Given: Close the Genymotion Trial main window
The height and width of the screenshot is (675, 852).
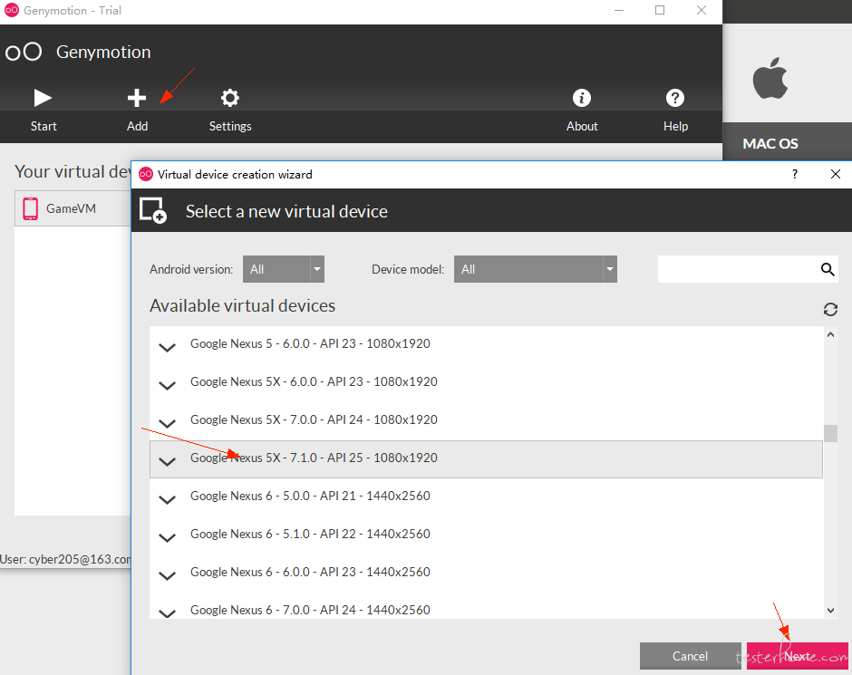Looking at the screenshot, I should click(702, 10).
